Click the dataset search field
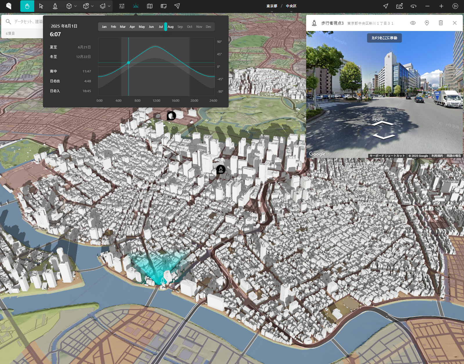The height and width of the screenshot is (364, 464). (28, 22)
